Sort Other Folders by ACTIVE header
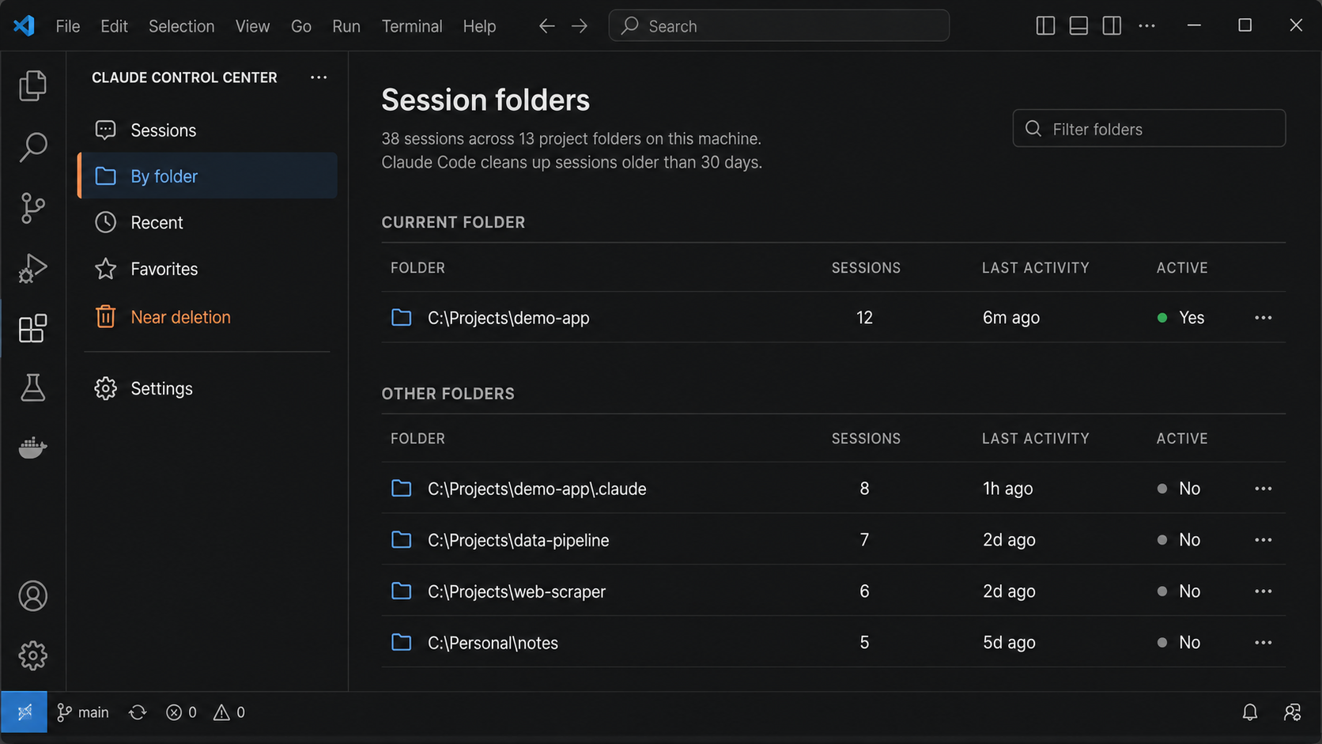The height and width of the screenshot is (744, 1322). (x=1182, y=439)
